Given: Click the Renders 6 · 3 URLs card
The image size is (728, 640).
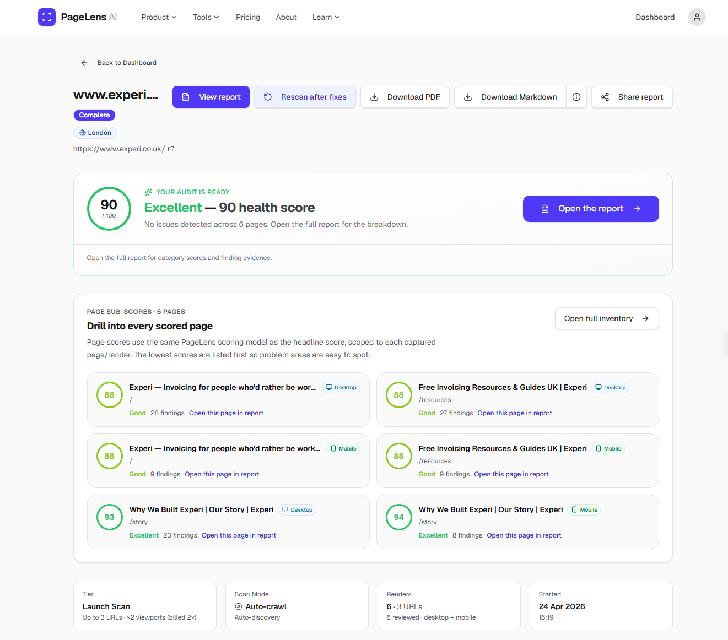Looking at the screenshot, I should [449, 606].
